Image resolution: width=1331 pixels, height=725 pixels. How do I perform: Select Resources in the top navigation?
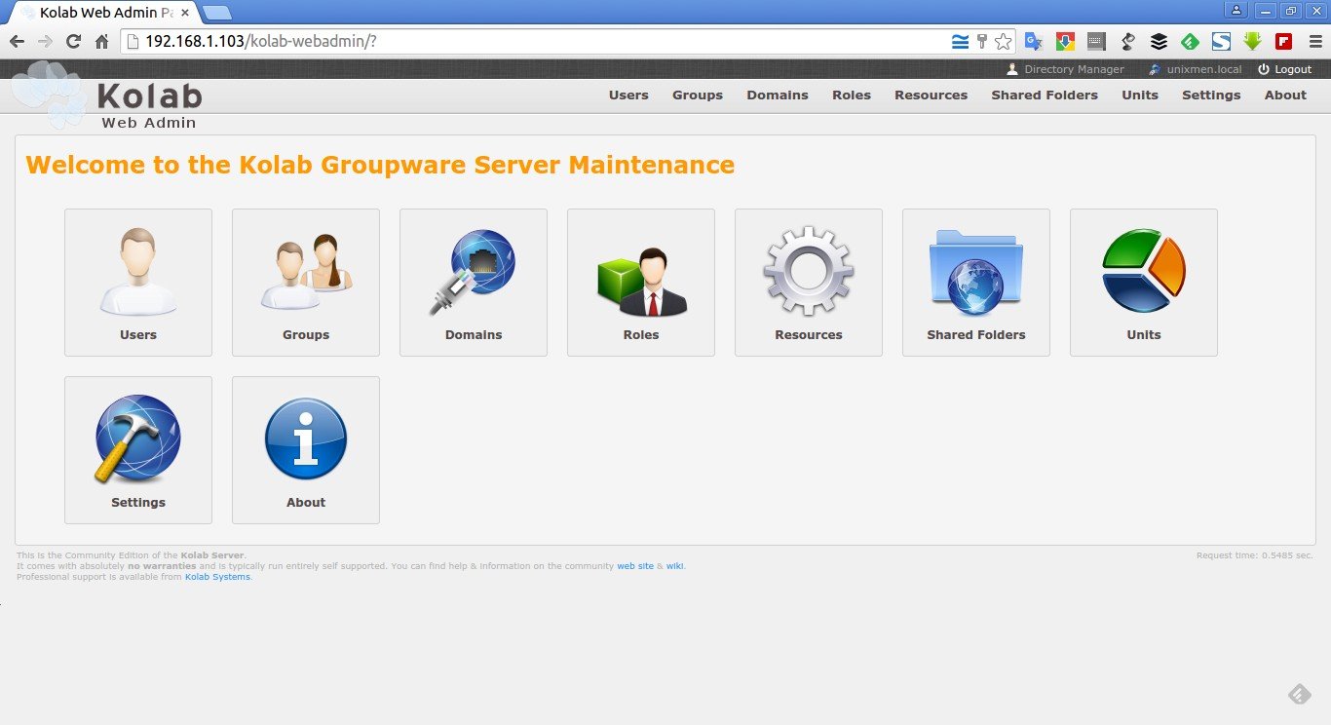[932, 95]
